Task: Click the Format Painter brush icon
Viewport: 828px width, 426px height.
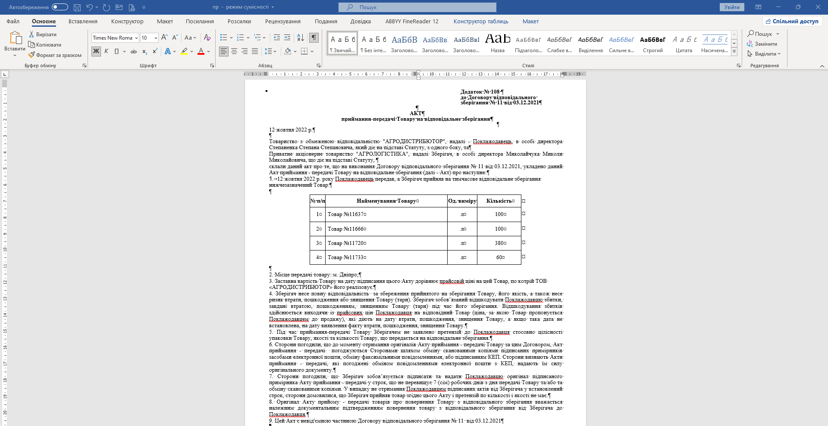Action: [31, 55]
